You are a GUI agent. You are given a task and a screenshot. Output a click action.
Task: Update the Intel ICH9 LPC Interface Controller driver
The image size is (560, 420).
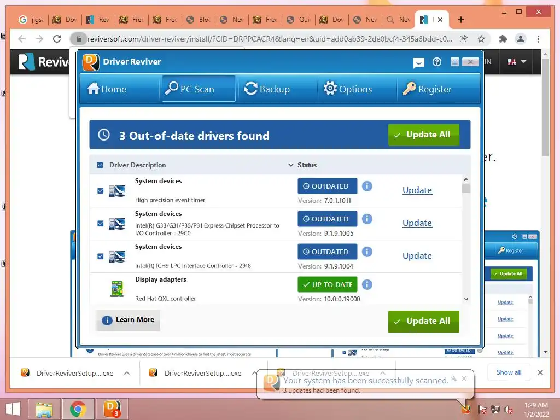point(417,256)
